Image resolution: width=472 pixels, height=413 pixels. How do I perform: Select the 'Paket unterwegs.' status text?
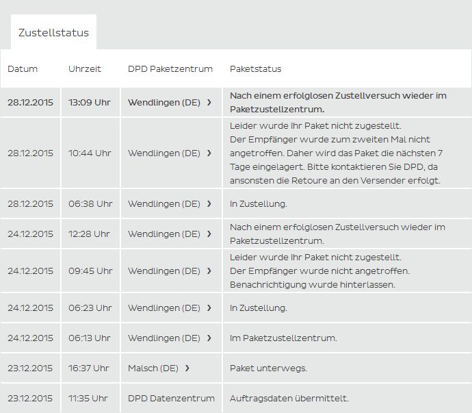point(268,368)
